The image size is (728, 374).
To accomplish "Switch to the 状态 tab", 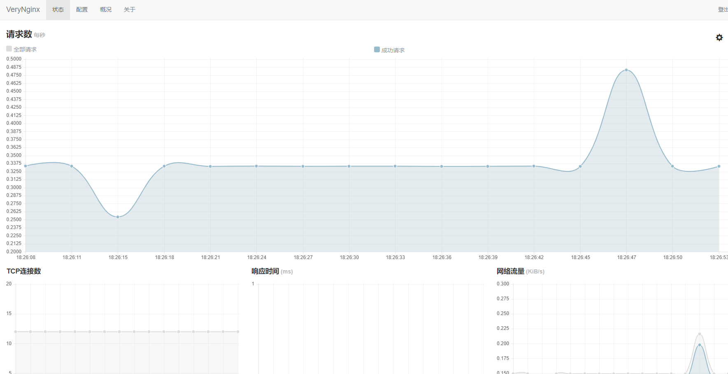I will tap(58, 9).
